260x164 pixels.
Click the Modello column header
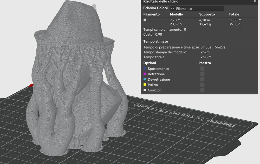pos(177,14)
